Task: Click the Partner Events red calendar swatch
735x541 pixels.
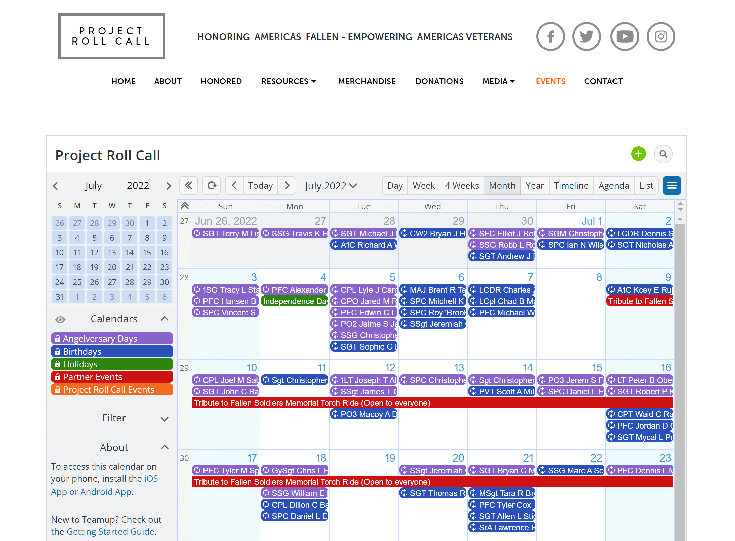Action: [x=112, y=377]
